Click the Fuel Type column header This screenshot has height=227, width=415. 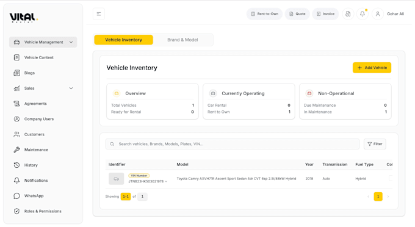point(364,164)
